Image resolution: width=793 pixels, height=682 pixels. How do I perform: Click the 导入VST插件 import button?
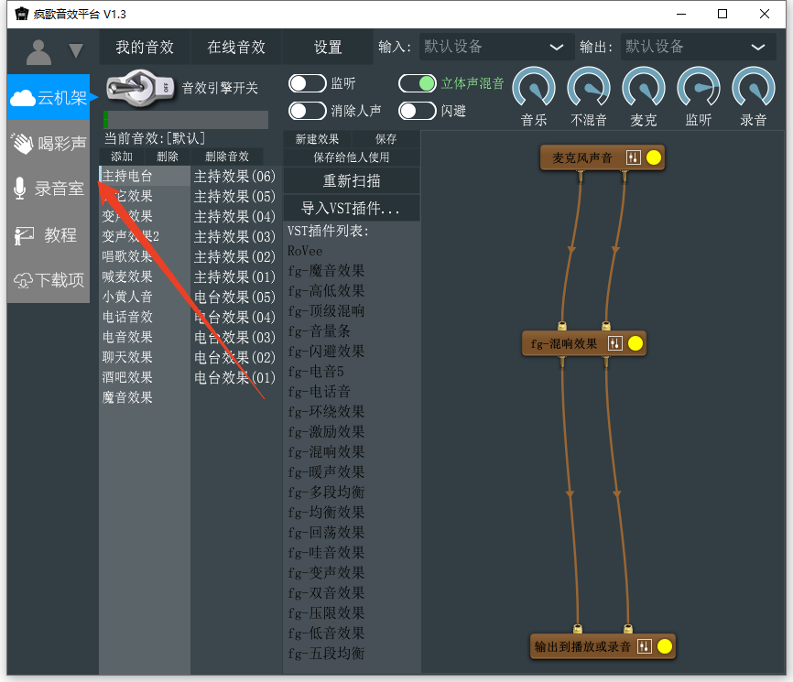[x=351, y=207]
